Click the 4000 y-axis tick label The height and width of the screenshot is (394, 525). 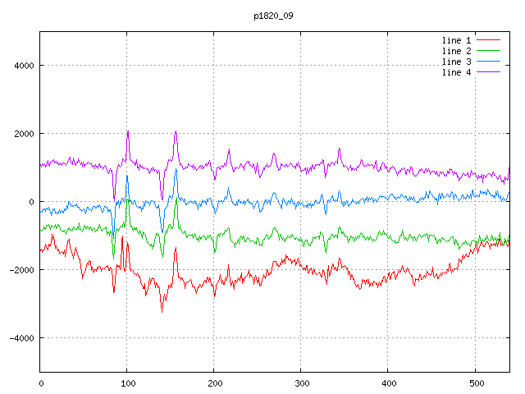click(x=23, y=66)
